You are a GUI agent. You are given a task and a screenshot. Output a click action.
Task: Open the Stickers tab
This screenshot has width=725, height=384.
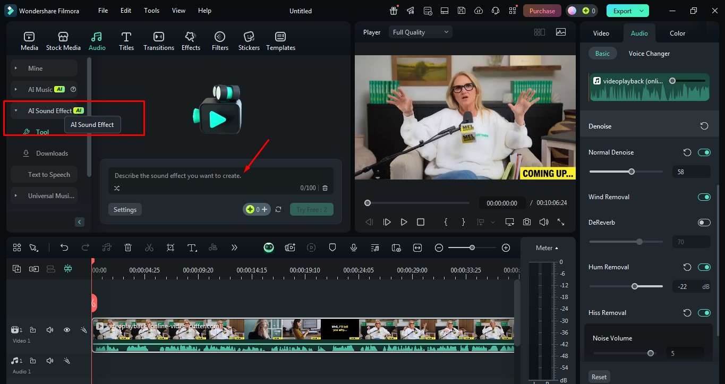[249, 41]
